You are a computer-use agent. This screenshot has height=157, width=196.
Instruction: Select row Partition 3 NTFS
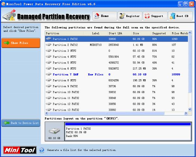pyautogui.click(x=116, y=51)
